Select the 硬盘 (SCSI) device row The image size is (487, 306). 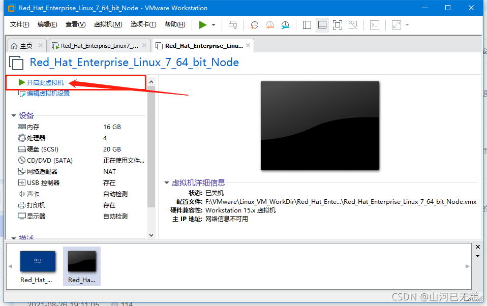tap(81, 149)
